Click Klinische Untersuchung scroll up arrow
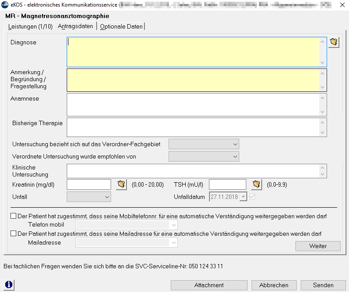This screenshot has height=292, width=349. coord(322,168)
